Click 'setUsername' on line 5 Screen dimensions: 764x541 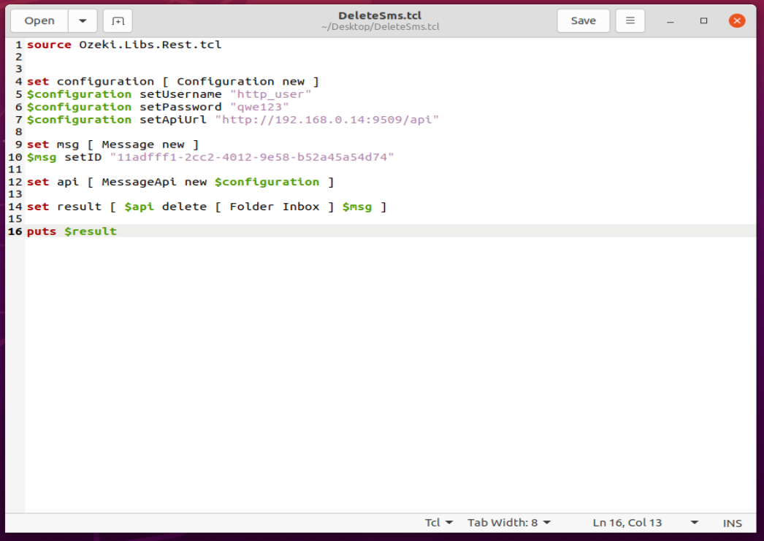180,94
